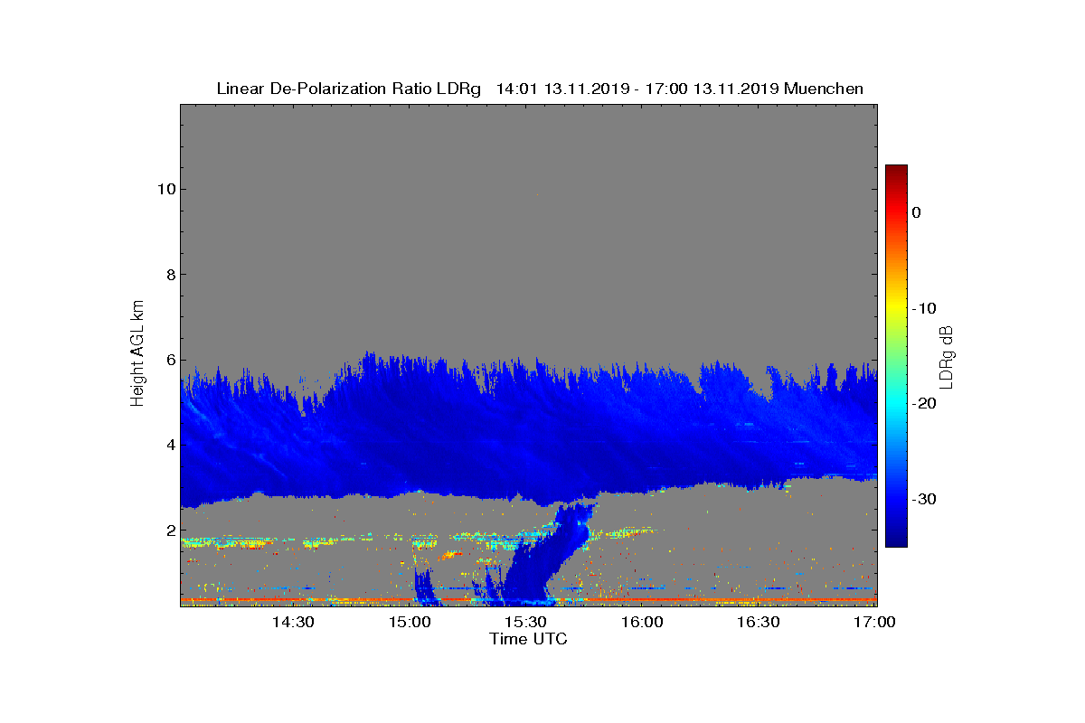Click the 'Height AGL km' axis title

click(x=137, y=355)
